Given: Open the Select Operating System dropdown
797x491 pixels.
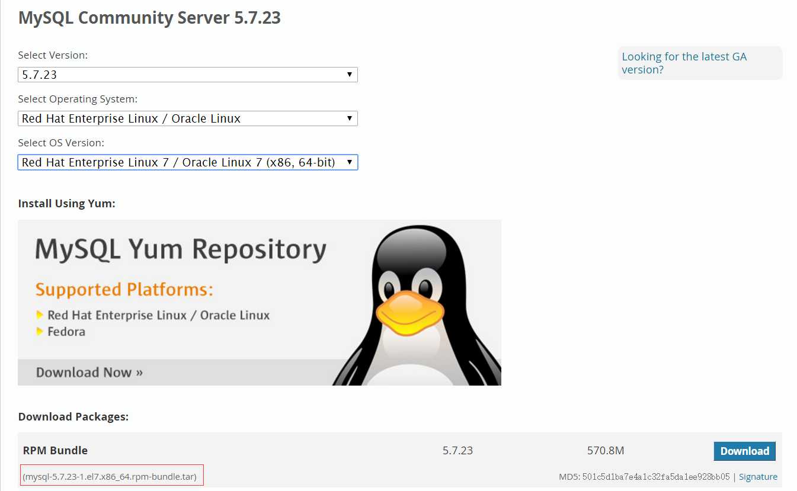Looking at the screenshot, I should 188,118.
